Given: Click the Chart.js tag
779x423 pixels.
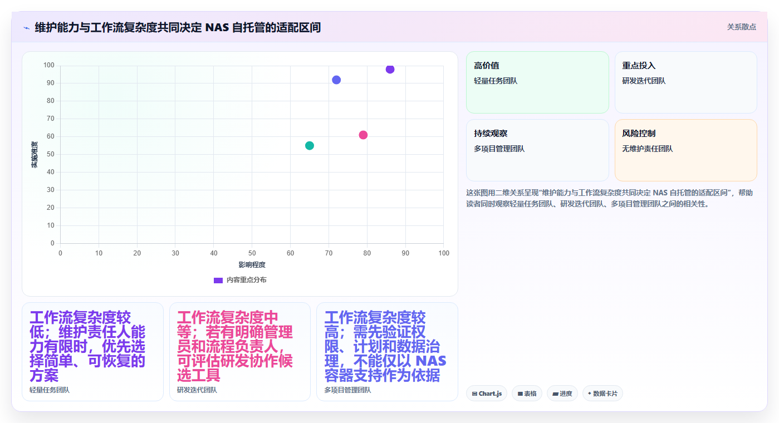Looking at the screenshot, I should [487, 394].
